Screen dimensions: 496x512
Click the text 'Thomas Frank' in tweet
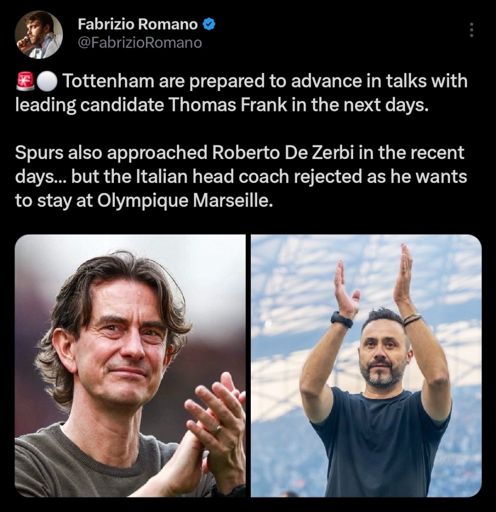pyautogui.click(x=228, y=105)
